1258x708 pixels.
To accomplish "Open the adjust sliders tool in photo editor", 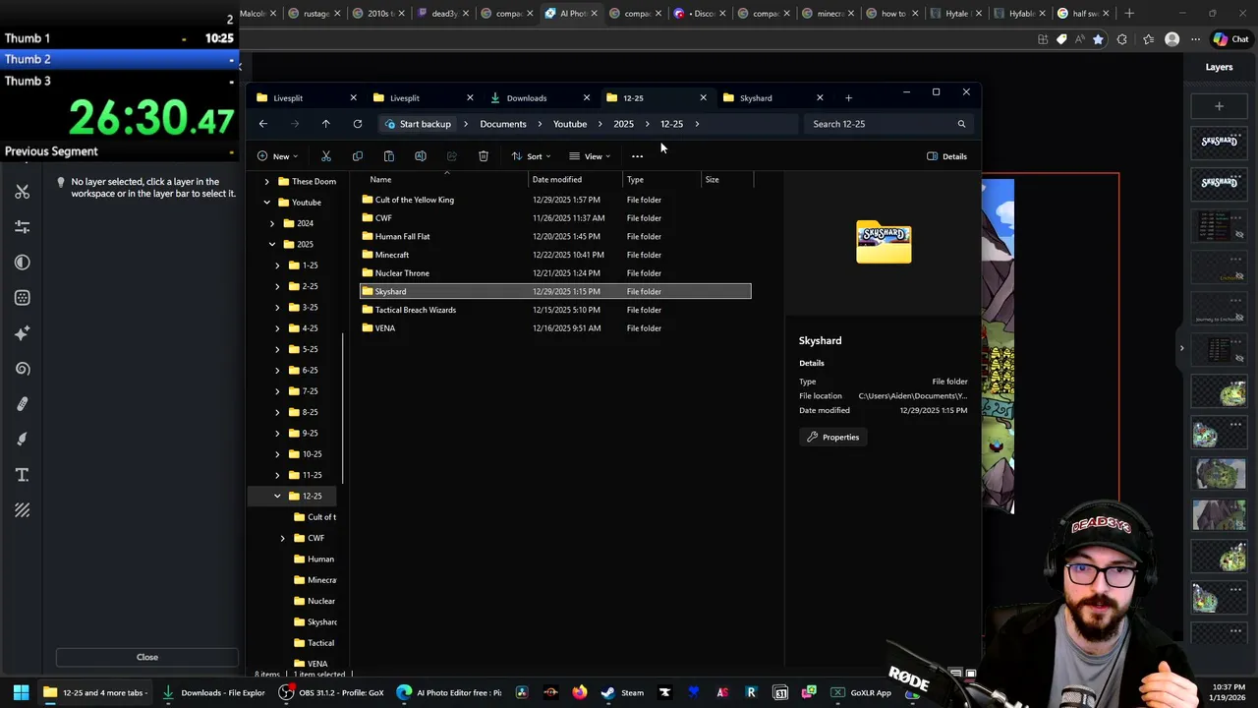I will click(23, 227).
